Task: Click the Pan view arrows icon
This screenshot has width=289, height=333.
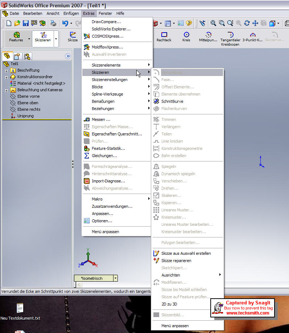Action: tap(255, 23)
